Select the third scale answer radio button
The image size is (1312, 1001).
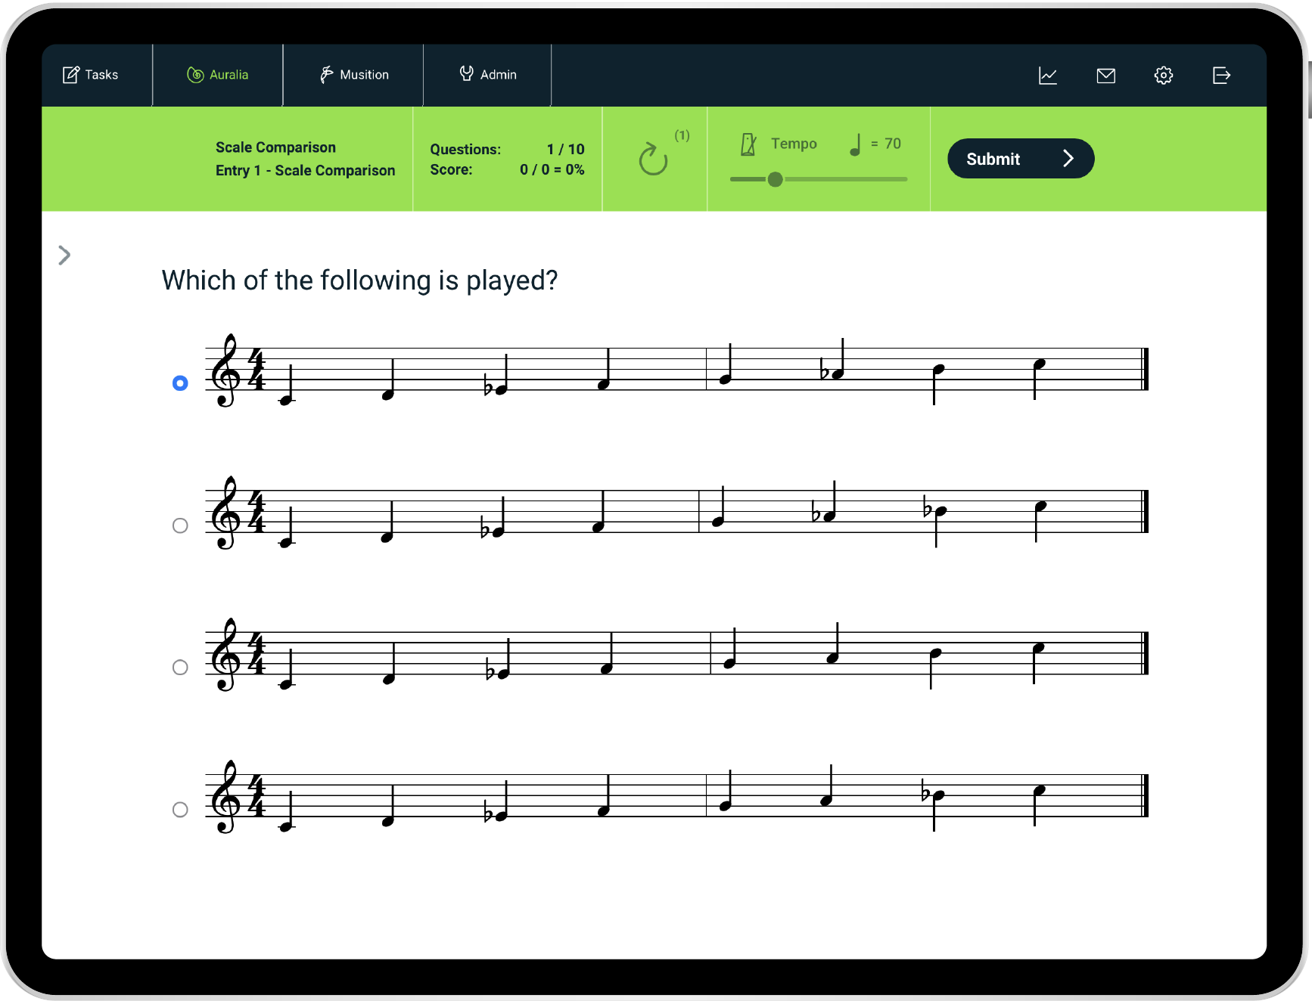(180, 668)
